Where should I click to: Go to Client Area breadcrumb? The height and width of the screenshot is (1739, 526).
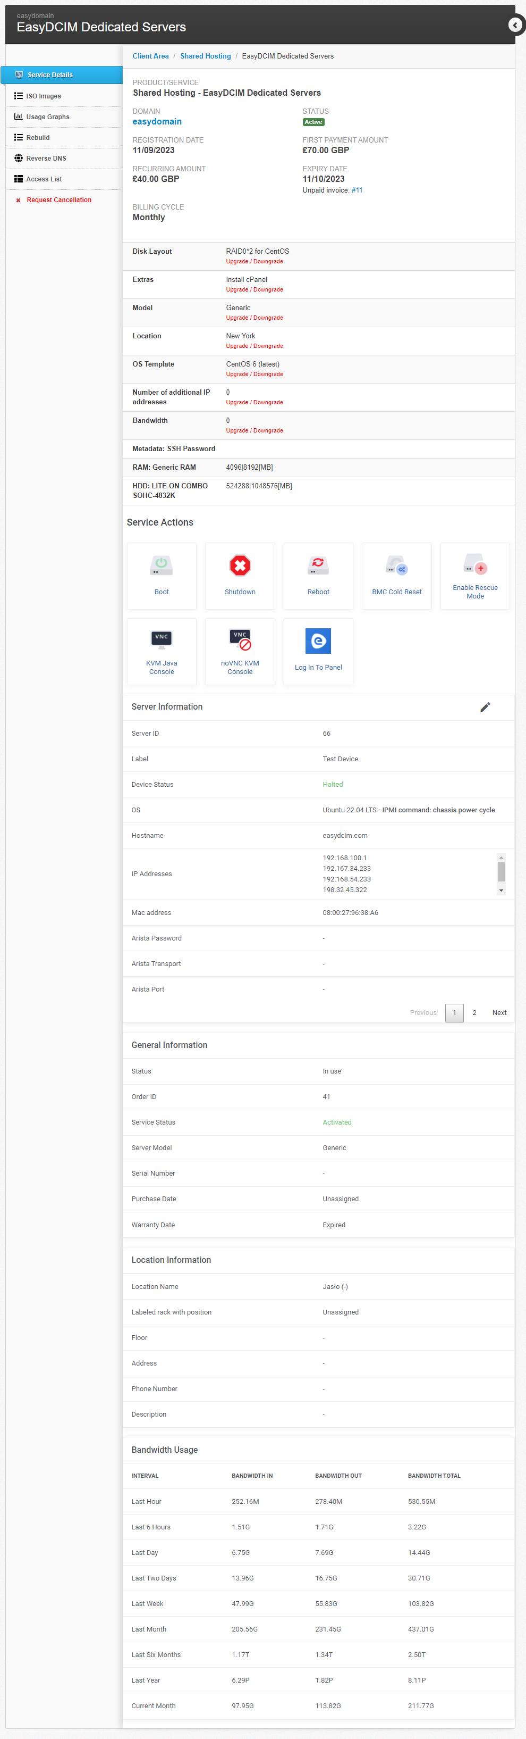[150, 56]
